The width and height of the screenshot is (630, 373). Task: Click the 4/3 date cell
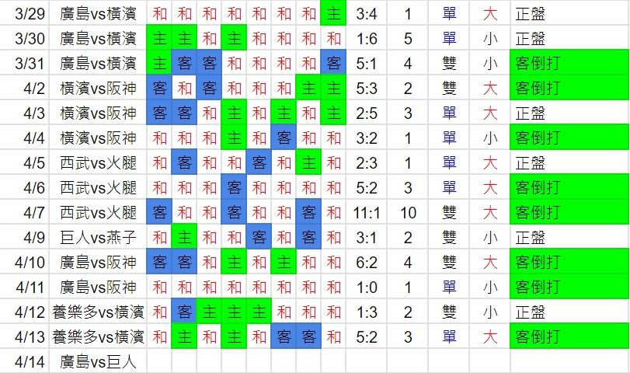click(24, 113)
